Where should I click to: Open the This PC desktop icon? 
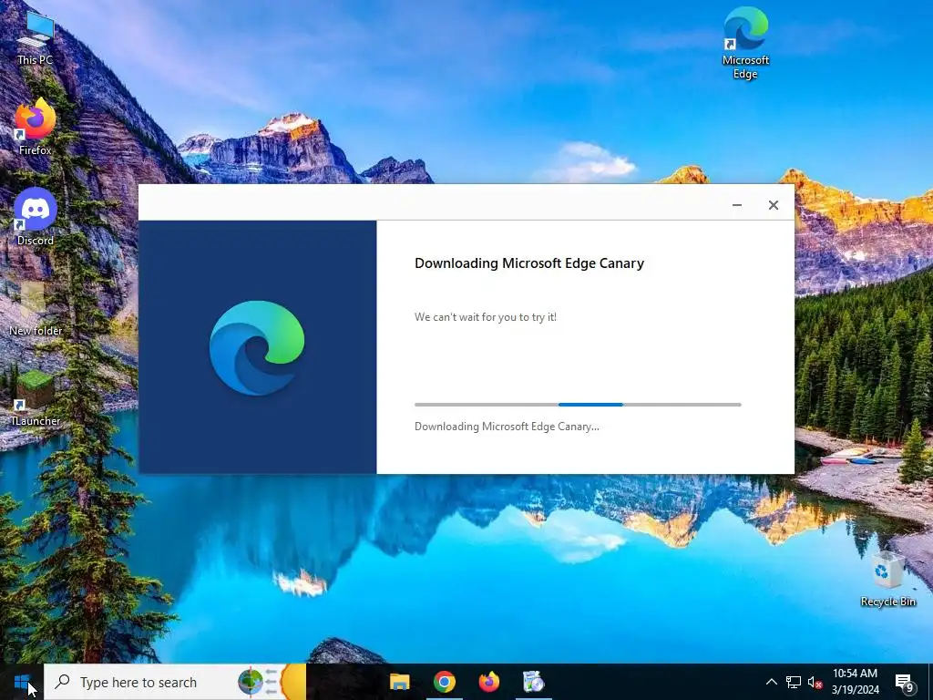tap(36, 38)
